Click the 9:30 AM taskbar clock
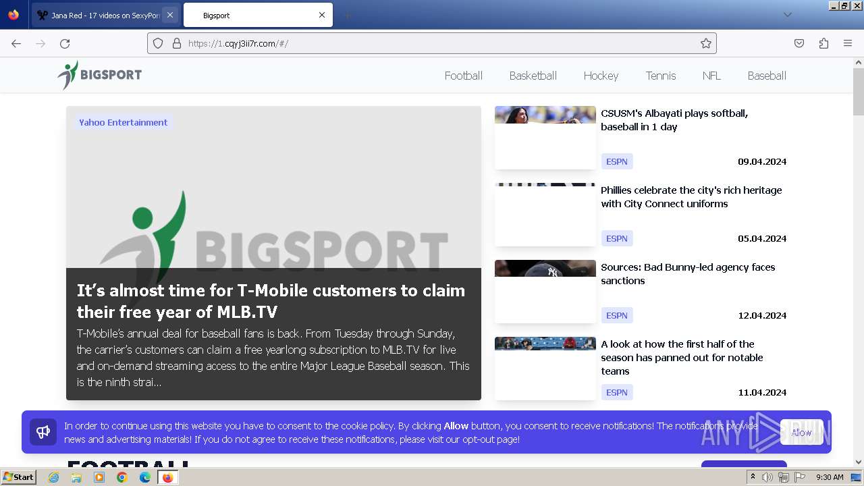The width and height of the screenshot is (864, 486). pyautogui.click(x=830, y=477)
